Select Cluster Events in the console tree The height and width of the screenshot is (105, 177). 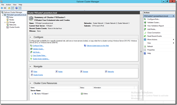[x=14, y=27]
